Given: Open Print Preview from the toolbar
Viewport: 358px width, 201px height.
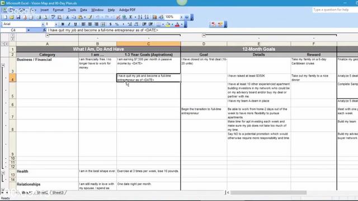Looking at the screenshot, I should [x=45, y=17].
